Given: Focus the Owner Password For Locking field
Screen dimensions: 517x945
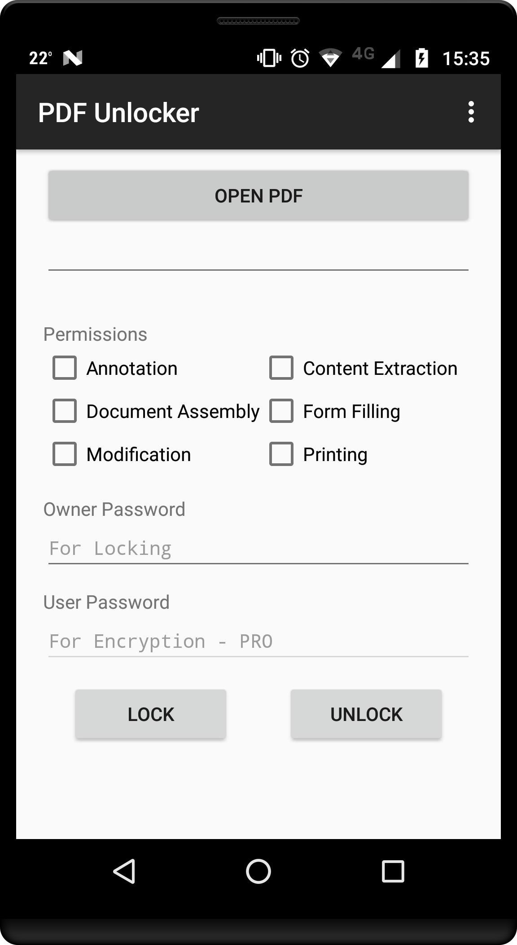Looking at the screenshot, I should point(258,549).
